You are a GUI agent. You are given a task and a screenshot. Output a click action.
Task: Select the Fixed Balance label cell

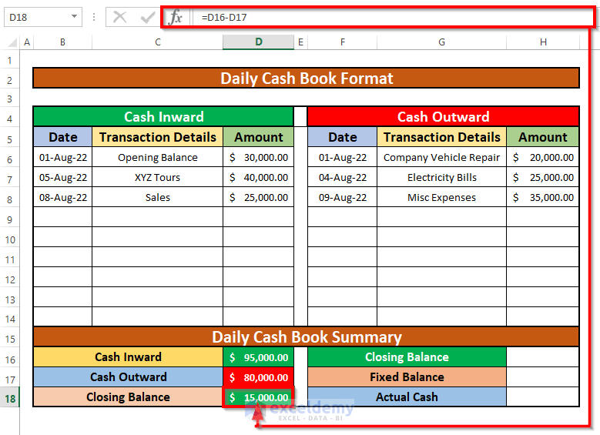pyautogui.click(x=407, y=376)
